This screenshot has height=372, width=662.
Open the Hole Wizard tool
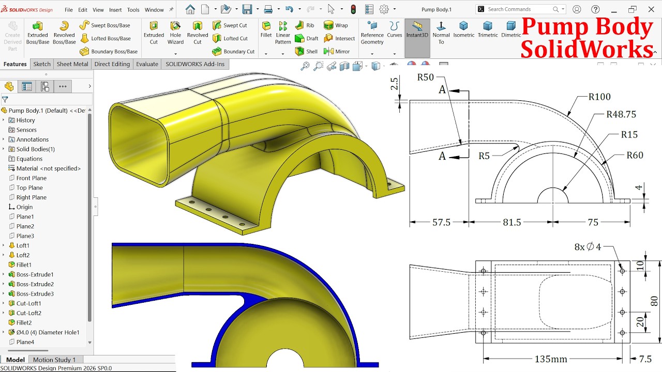(x=175, y=33)
